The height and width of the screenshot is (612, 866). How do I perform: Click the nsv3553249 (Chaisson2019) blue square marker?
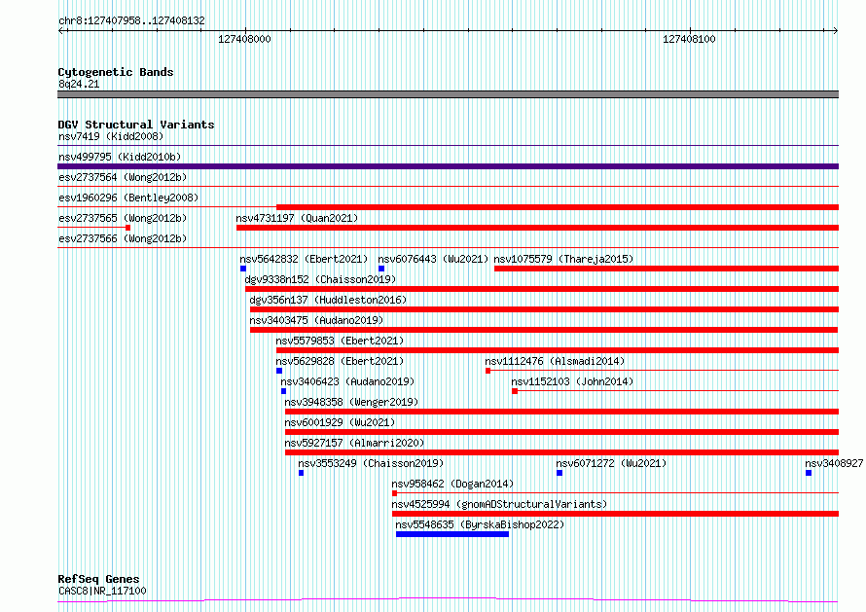coord(301,473)
